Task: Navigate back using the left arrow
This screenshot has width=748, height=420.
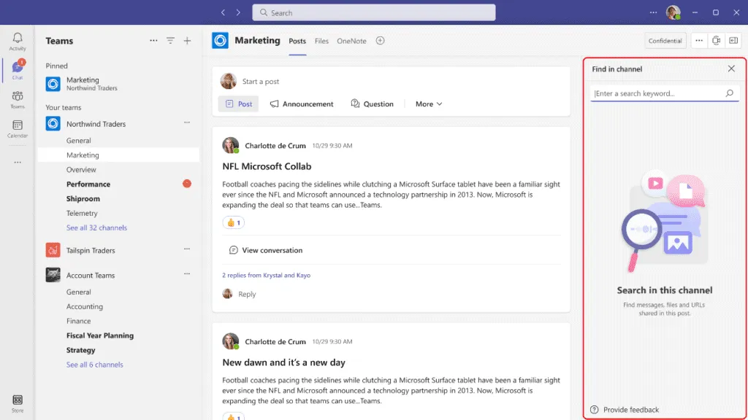Action: click(x=223, y=12)
